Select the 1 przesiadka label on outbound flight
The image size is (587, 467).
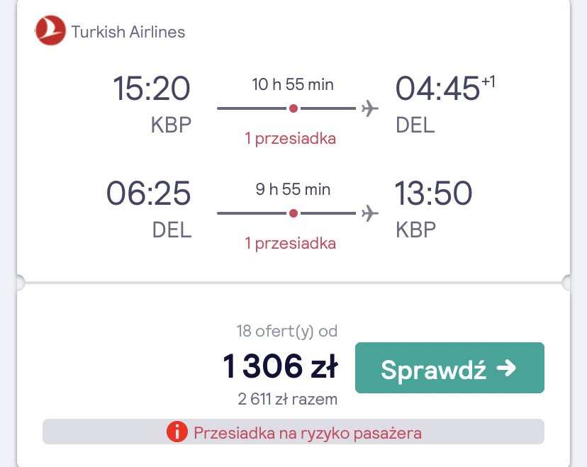[x=291, y=139]
